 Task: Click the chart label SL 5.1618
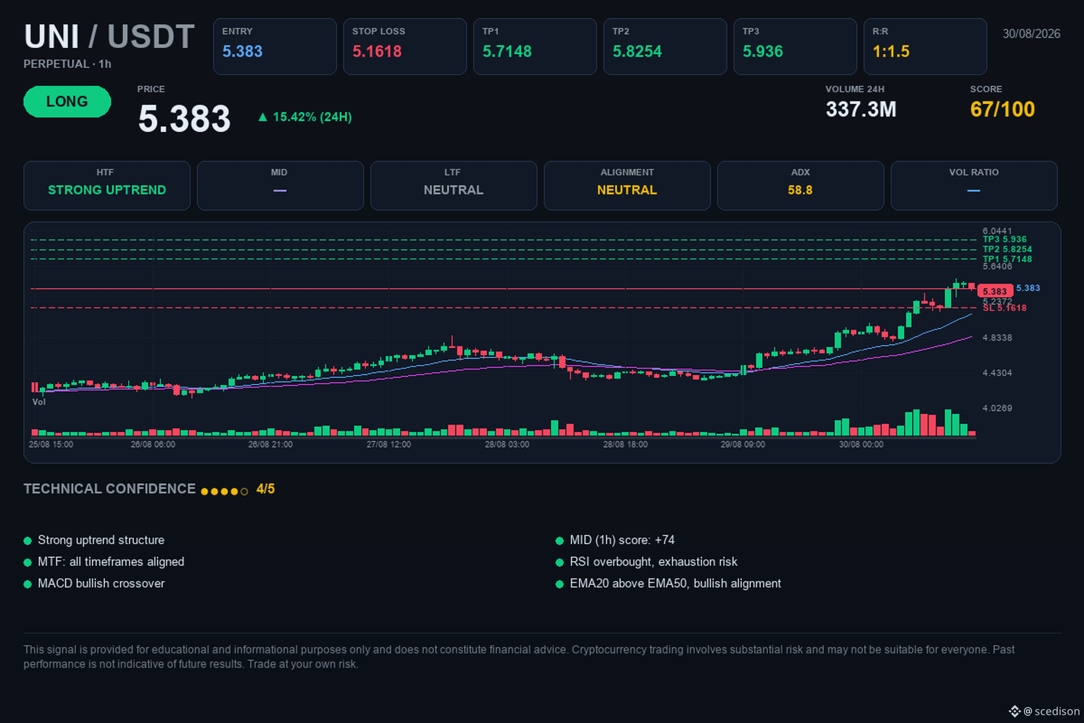point(1004,308)
